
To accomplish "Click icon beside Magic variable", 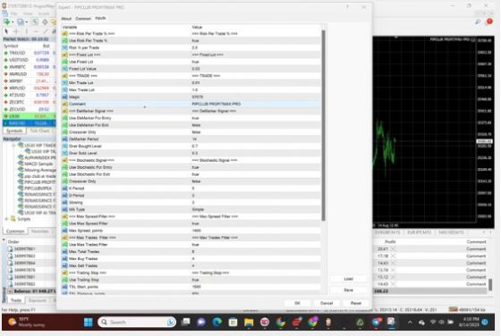I will coord(64,97).
